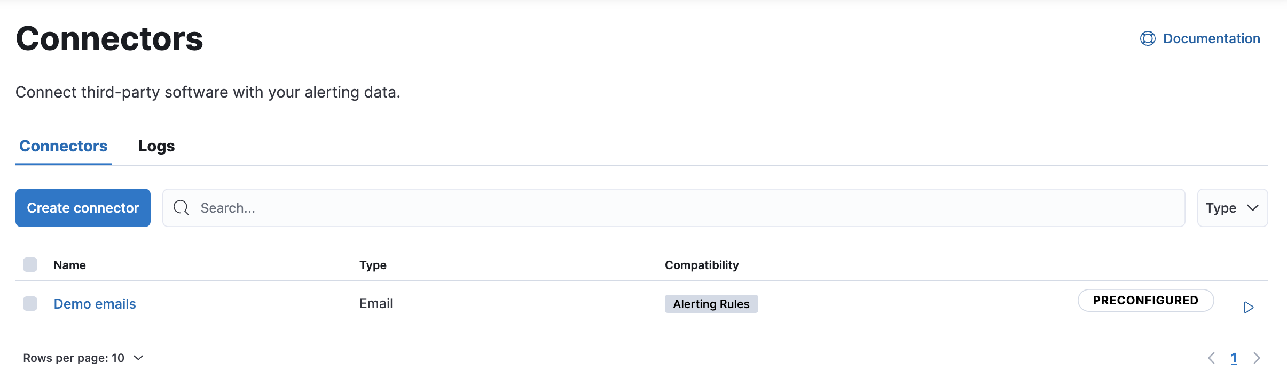This screenshot has height=387, width=1287.
Task: Click the Documentation lifebuoy icon
Action: [1148, 39]
